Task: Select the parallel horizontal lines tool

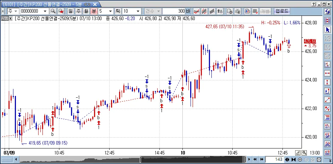Action: point(327,117)
